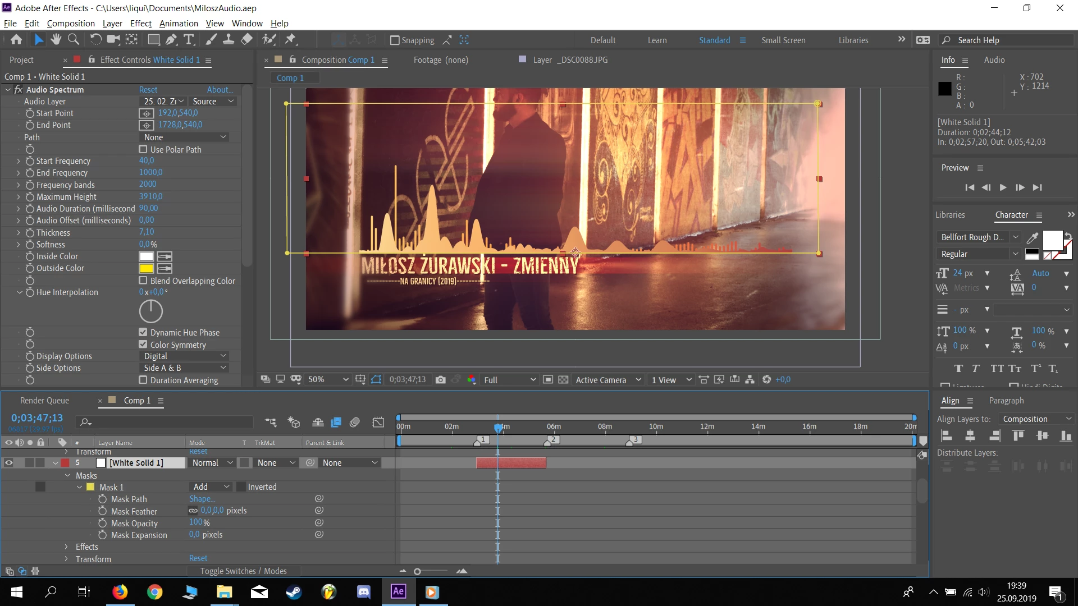
Task: Select the Brush tool
Action: coord(211,39)
